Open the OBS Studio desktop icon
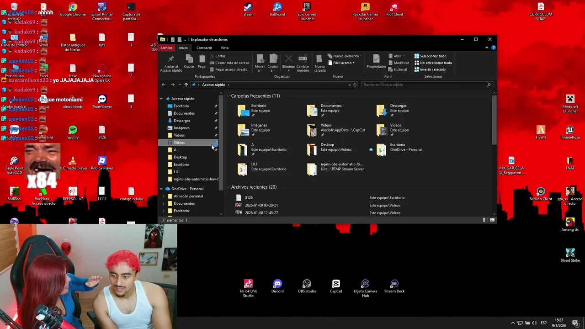585x329 pixels. click(307, 286)
